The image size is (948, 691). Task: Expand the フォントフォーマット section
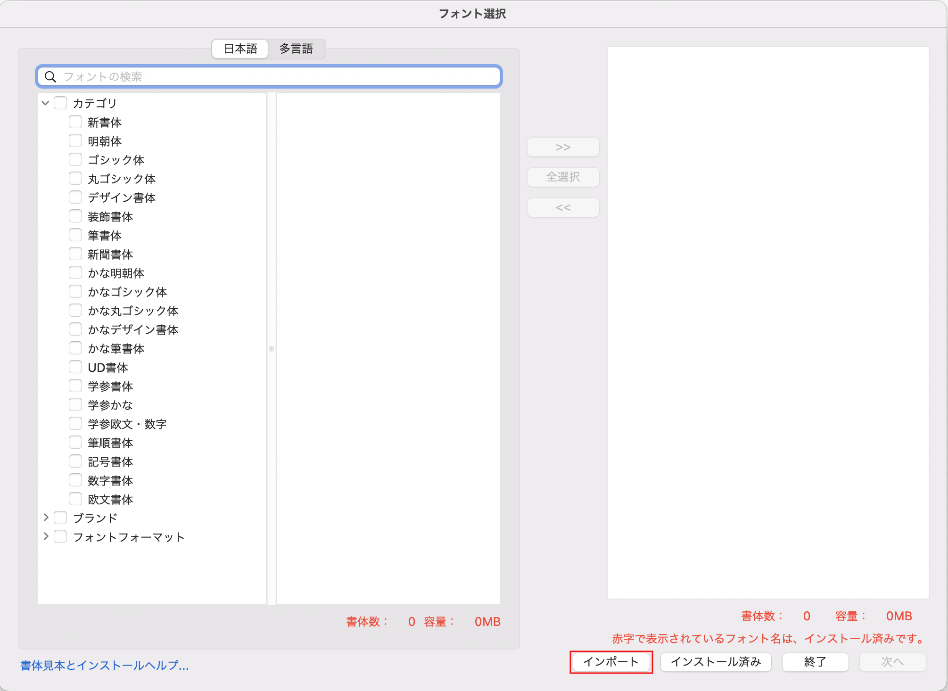(x=46, y=536)
